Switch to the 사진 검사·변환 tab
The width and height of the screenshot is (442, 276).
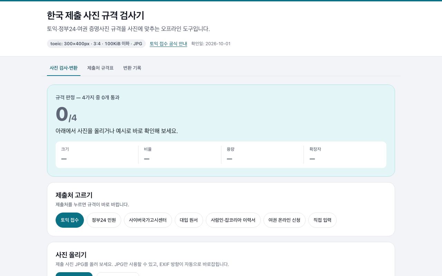[64, 68]
